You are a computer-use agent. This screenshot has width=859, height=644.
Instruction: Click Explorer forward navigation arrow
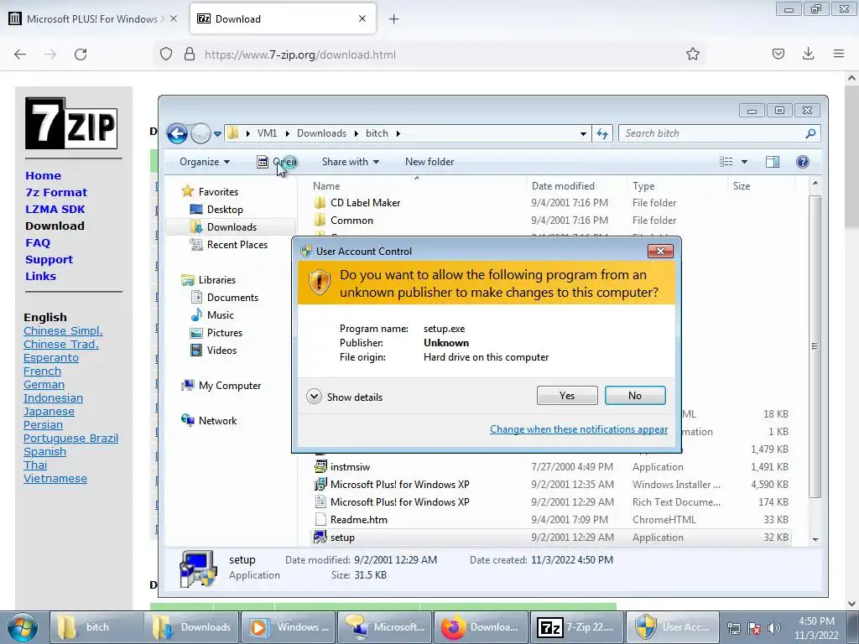click(x=200, y=133)
